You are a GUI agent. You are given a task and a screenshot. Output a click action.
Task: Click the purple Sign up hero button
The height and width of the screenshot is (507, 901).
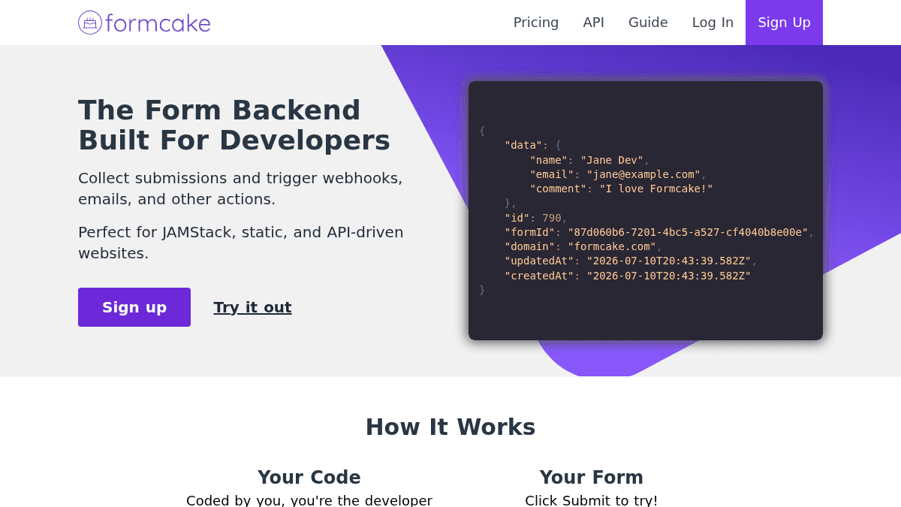click(x=134, y=307)
